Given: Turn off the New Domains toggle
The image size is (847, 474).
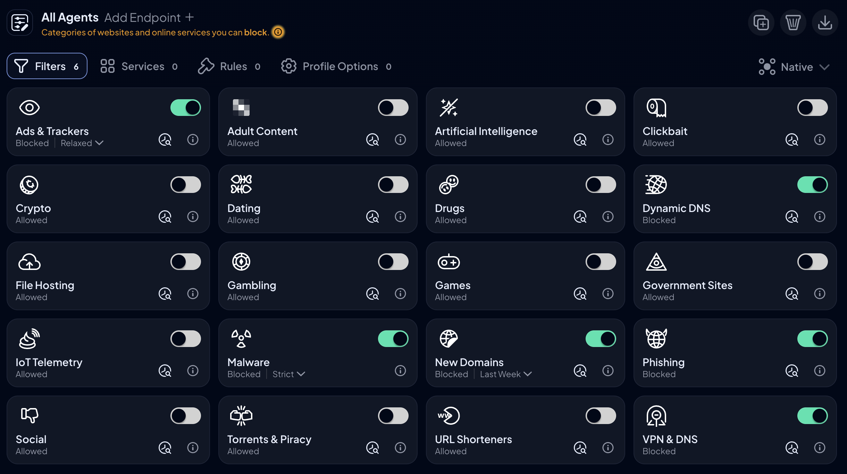Looking at the screenshot, I should (601, 339).
